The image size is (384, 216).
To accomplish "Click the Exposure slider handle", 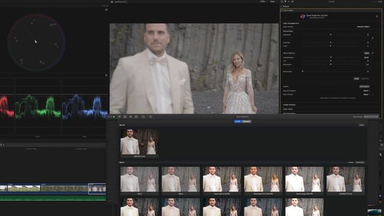I will 331,35.
